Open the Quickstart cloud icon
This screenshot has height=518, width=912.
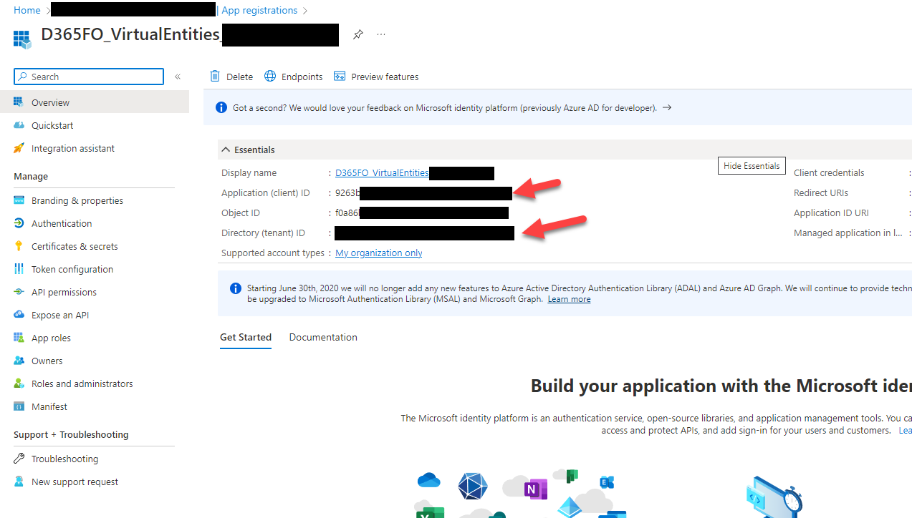19,125
